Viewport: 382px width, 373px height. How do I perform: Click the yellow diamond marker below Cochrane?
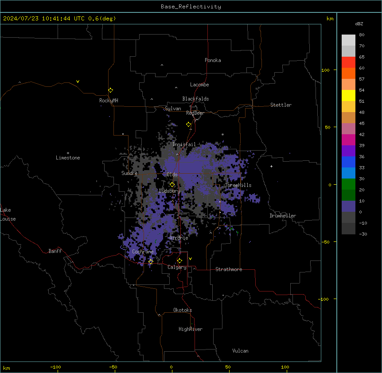(151, 262)
